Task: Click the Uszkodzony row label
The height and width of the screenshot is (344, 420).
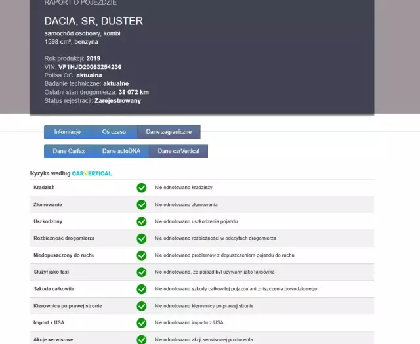Action: coord(48,221)
